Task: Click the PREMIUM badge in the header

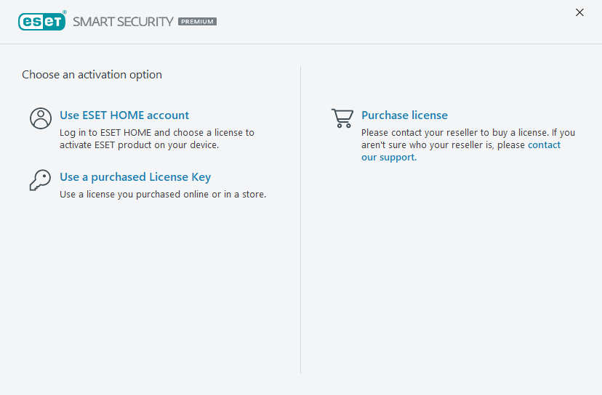Action: [x=197, y=22]
